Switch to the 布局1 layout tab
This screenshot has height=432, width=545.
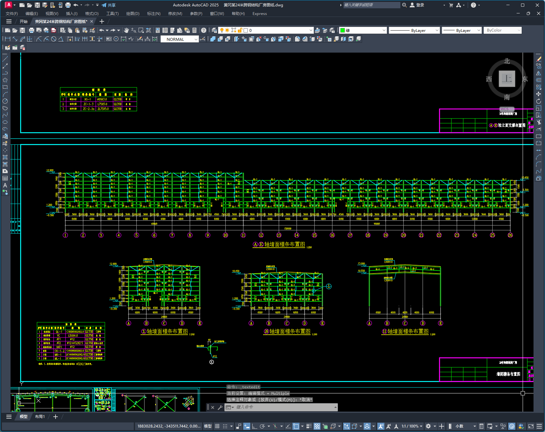pyautogui.click(x=40, y=417)
